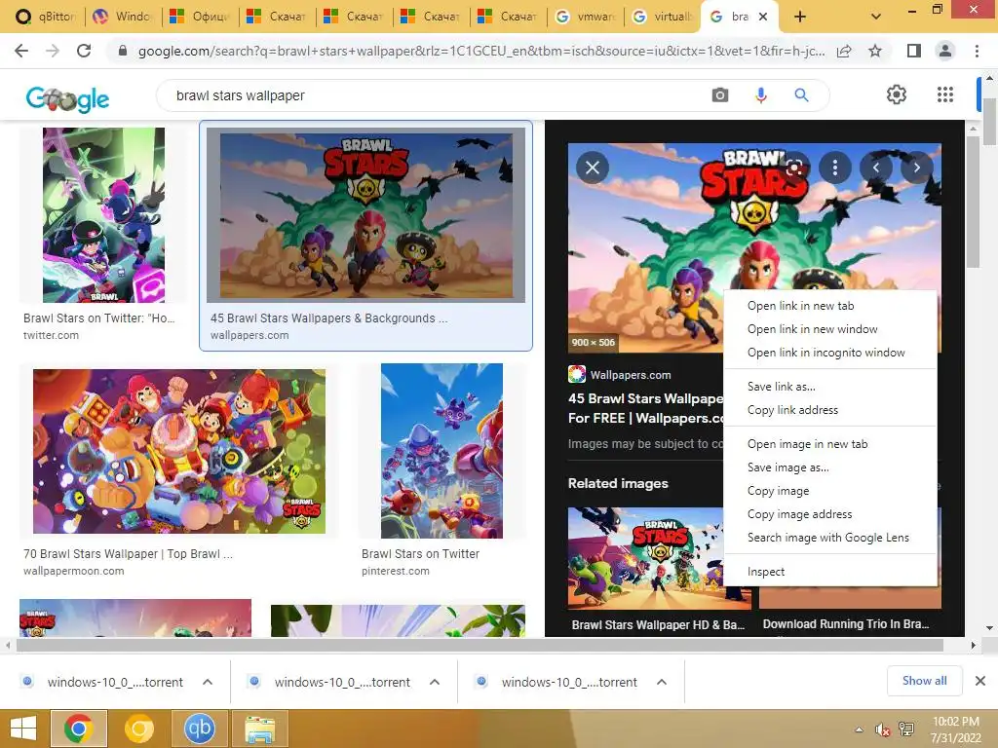The image size is (998, 748).
Task: Open Wallpapers.com source link in preview
Action: click(x=619, y=375)
